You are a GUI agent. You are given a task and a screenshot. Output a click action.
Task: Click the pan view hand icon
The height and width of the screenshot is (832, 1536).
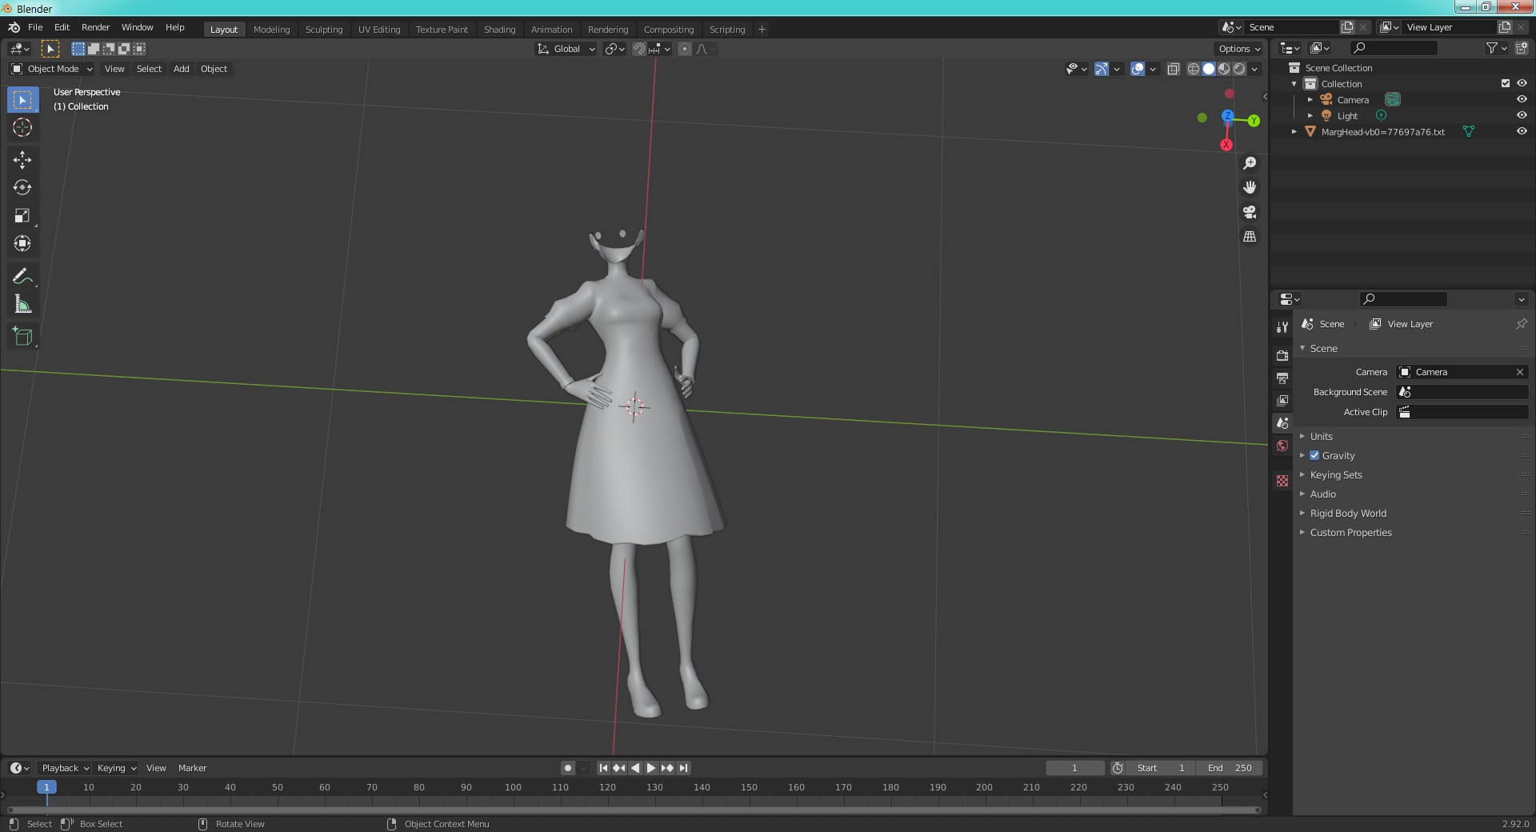click(1250, 187)
